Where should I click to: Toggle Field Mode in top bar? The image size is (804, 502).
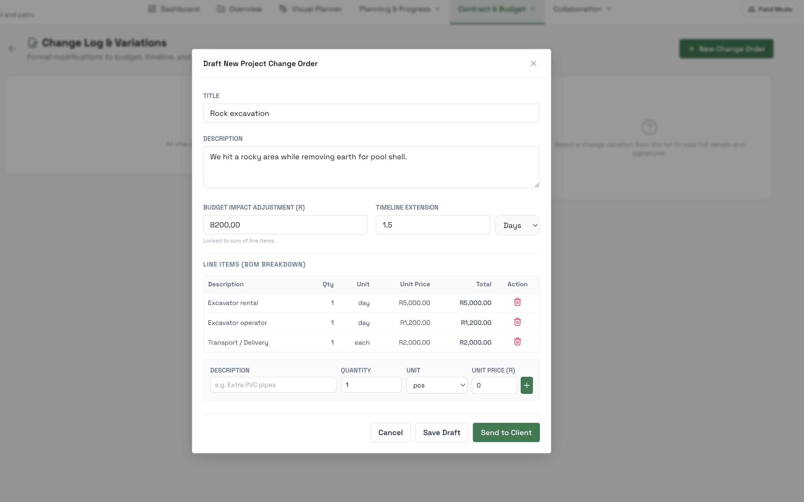[770, 9]
